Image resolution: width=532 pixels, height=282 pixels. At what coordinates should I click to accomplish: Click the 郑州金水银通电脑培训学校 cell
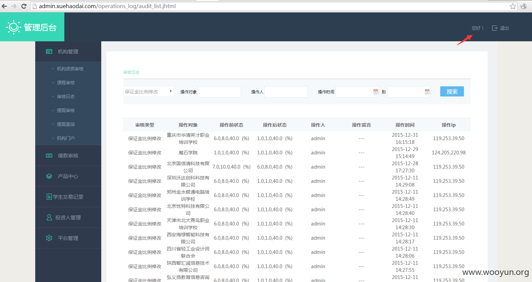click(188, 195)
